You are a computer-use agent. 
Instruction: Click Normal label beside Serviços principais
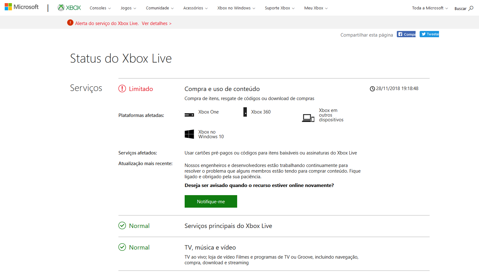coord(139,226)
